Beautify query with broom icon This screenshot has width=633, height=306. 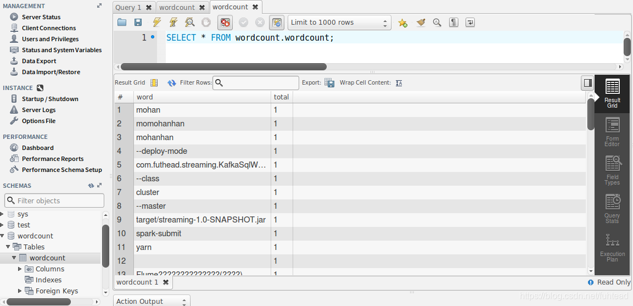pyautogui.click(x=421, y=22)
